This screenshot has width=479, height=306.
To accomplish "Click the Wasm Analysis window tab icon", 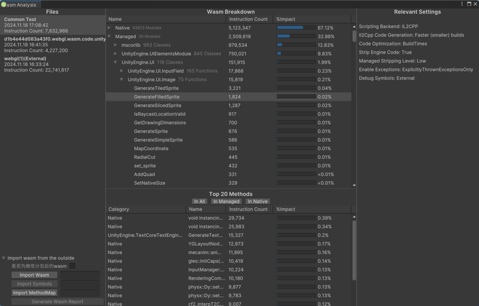I will pos(4,5).
